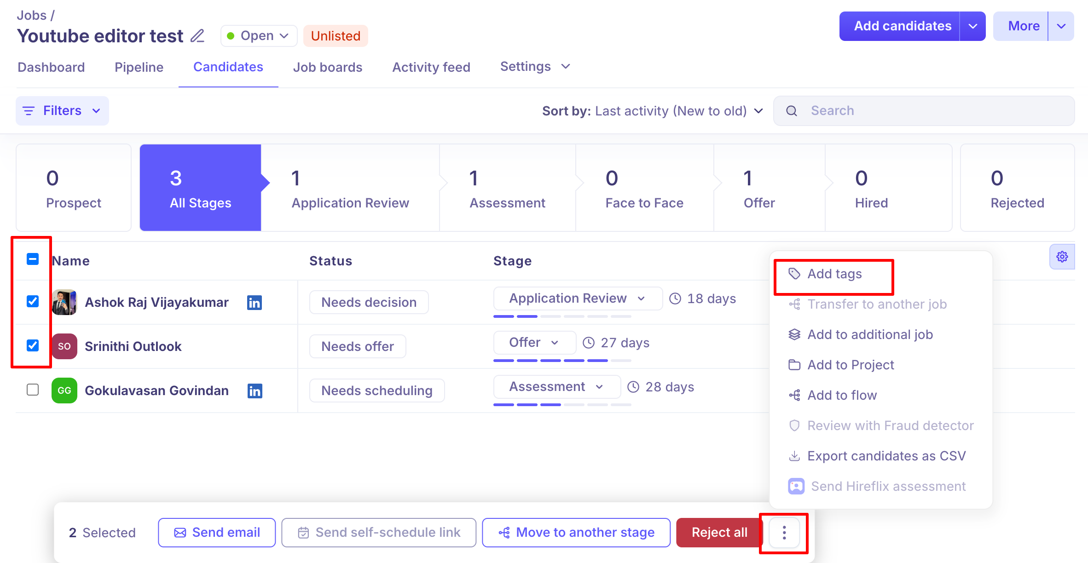Open Assessment stage dropdown for Gokulavasan
The width and height of the screenshot is (1088, 563).
point(557,387)
